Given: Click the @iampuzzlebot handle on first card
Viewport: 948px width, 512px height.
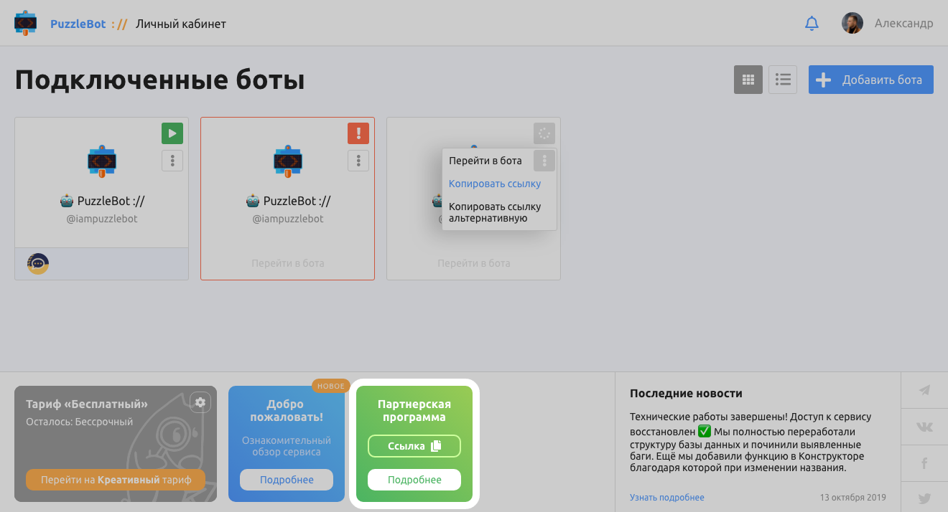Looking at the screenshot, I should pos(102,219).
